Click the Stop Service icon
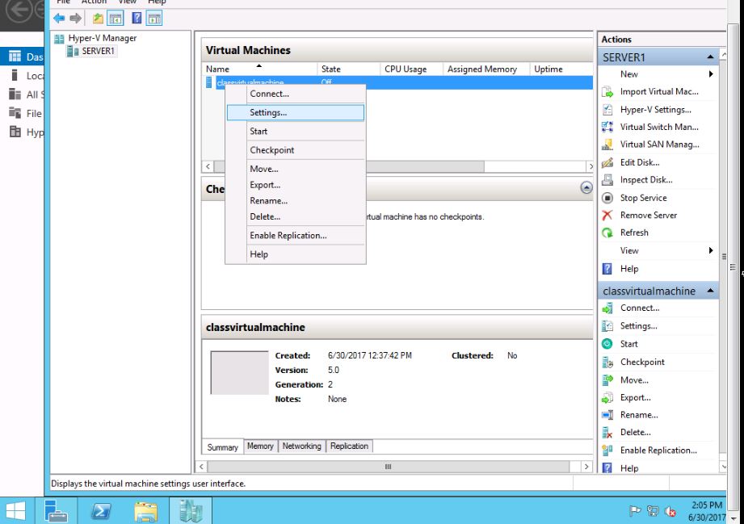The height and width of the screenshot is (524, 744). pos(607,198)
